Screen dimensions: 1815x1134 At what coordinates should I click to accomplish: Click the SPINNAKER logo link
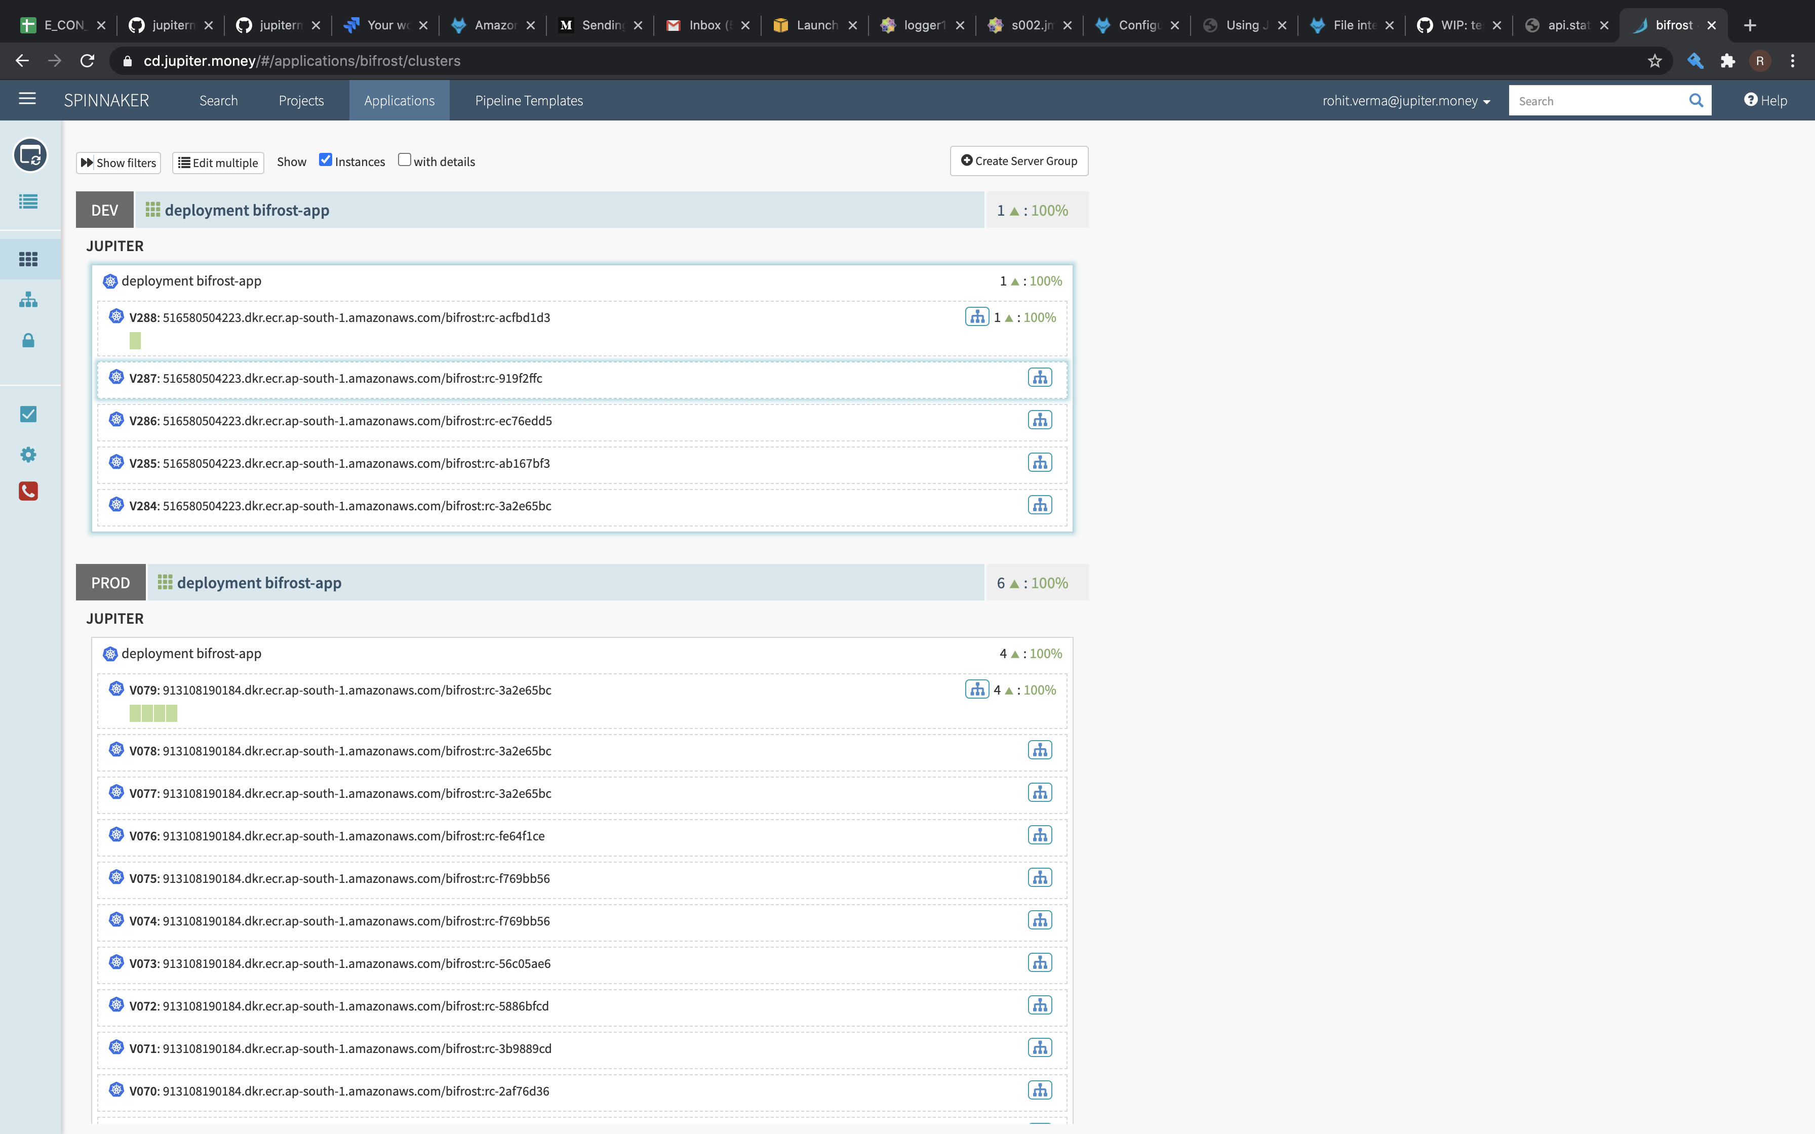[x=106, y=101]
